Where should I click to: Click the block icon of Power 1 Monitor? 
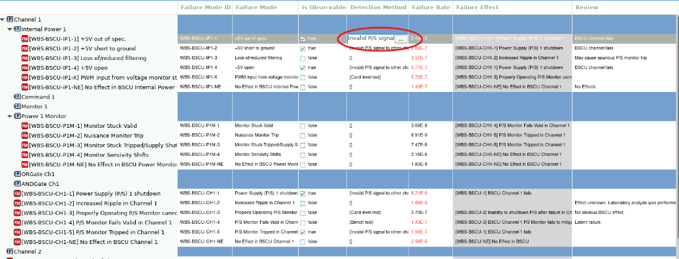tap(18, 116)
